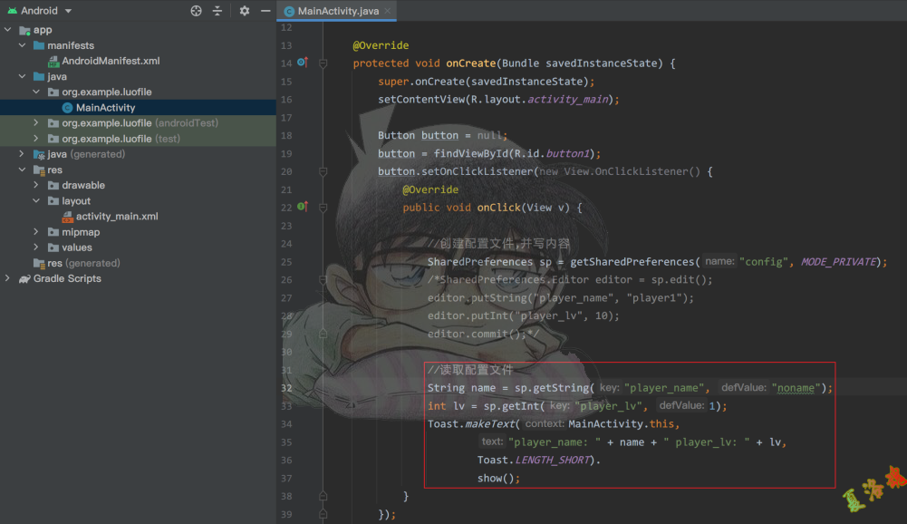Toggle code fold marker on line 26 comment
The height and width of the screenshot is (524, 907).
323,280
